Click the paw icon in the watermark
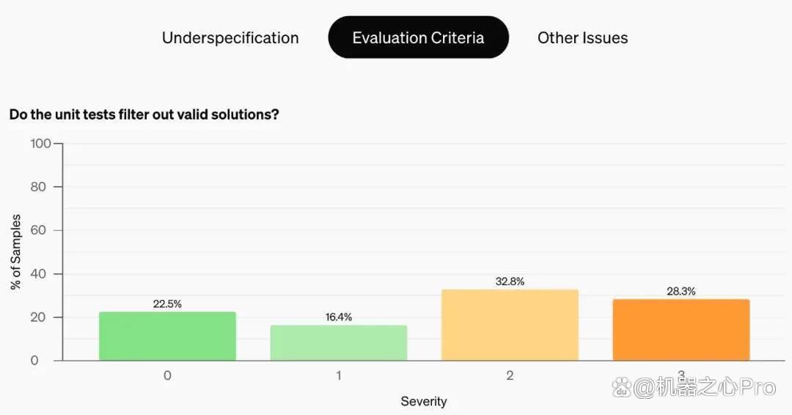The width and height of the screenshot is (792, 415). coord(621,388)
